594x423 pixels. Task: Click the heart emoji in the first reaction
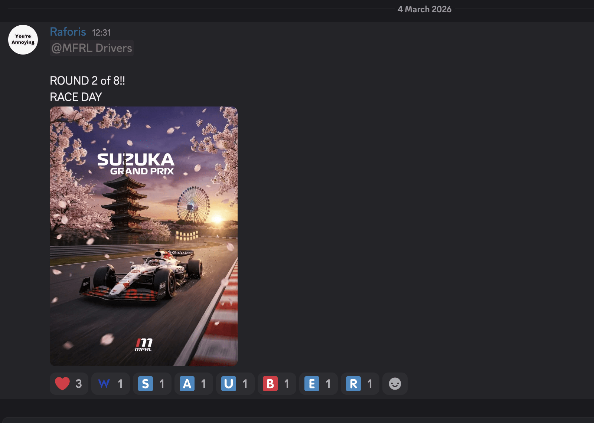click(x=62, y=384)
